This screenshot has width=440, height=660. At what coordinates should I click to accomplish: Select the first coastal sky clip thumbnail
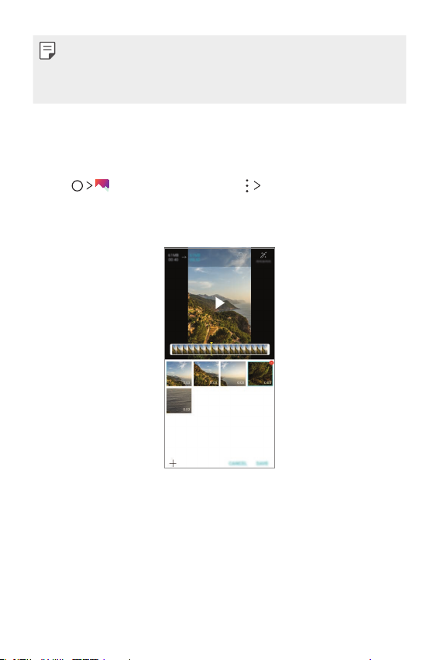179,374
